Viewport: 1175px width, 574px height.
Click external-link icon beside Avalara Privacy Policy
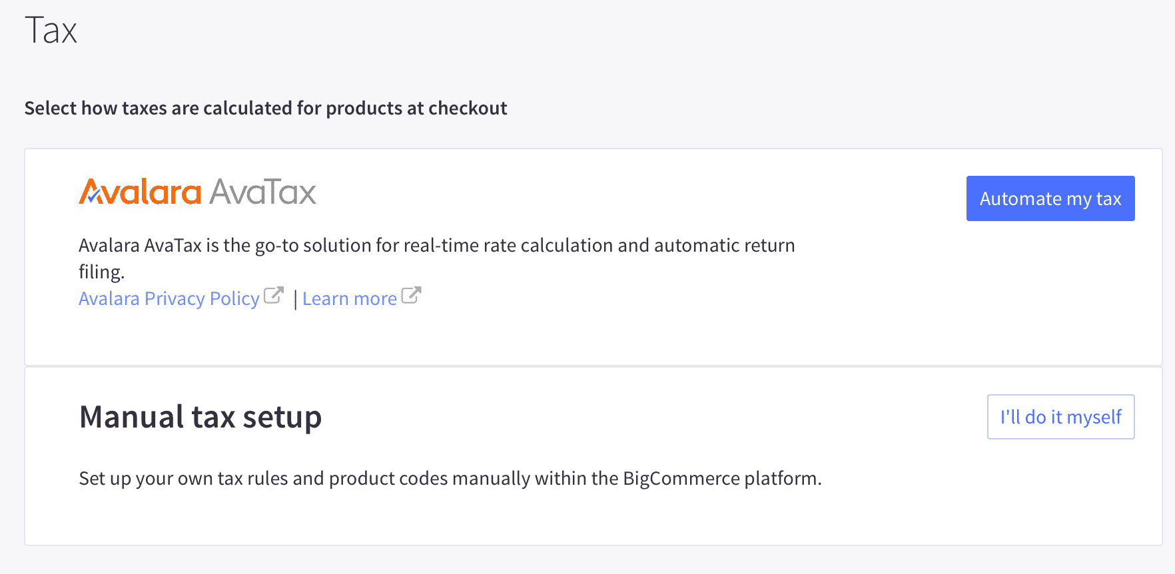pyautogui.click(x=274, y=295)
